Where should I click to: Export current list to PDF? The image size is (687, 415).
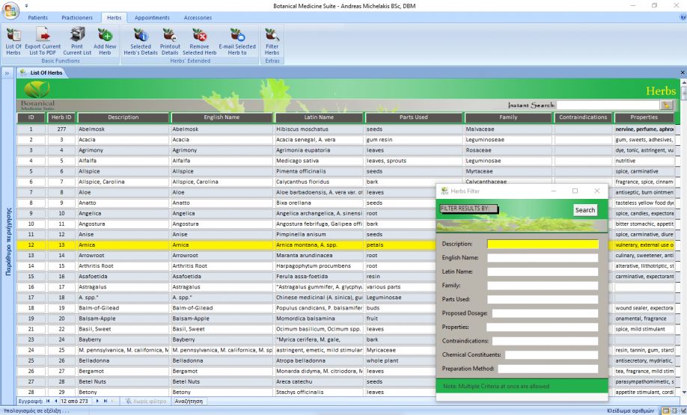(43, 41)
